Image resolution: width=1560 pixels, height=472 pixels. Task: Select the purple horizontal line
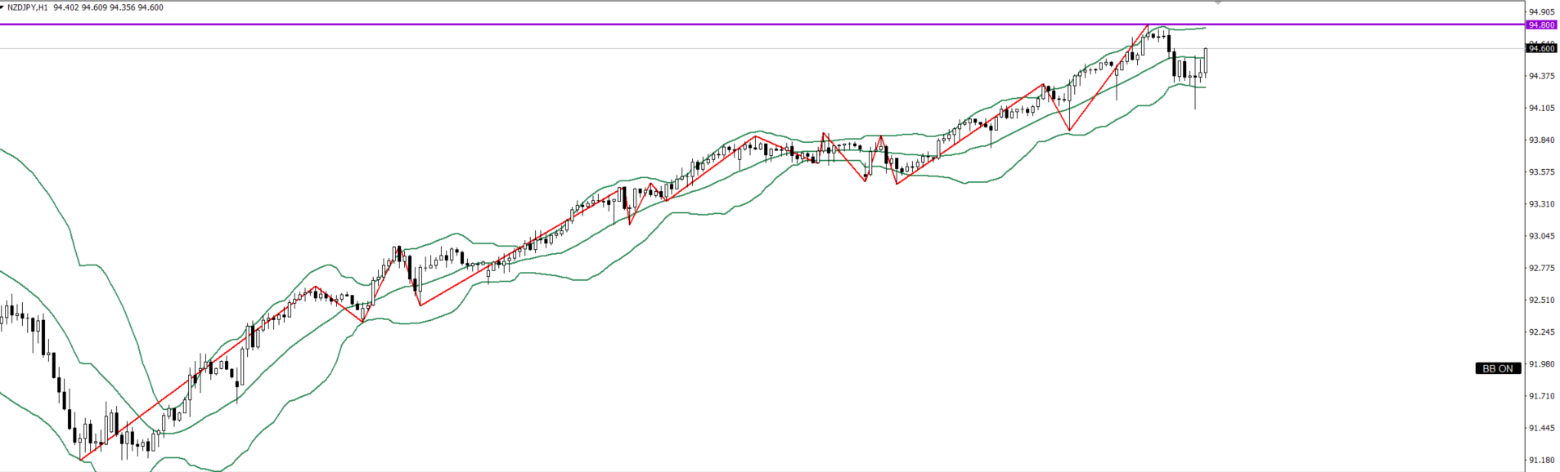(x=573, y=24)
